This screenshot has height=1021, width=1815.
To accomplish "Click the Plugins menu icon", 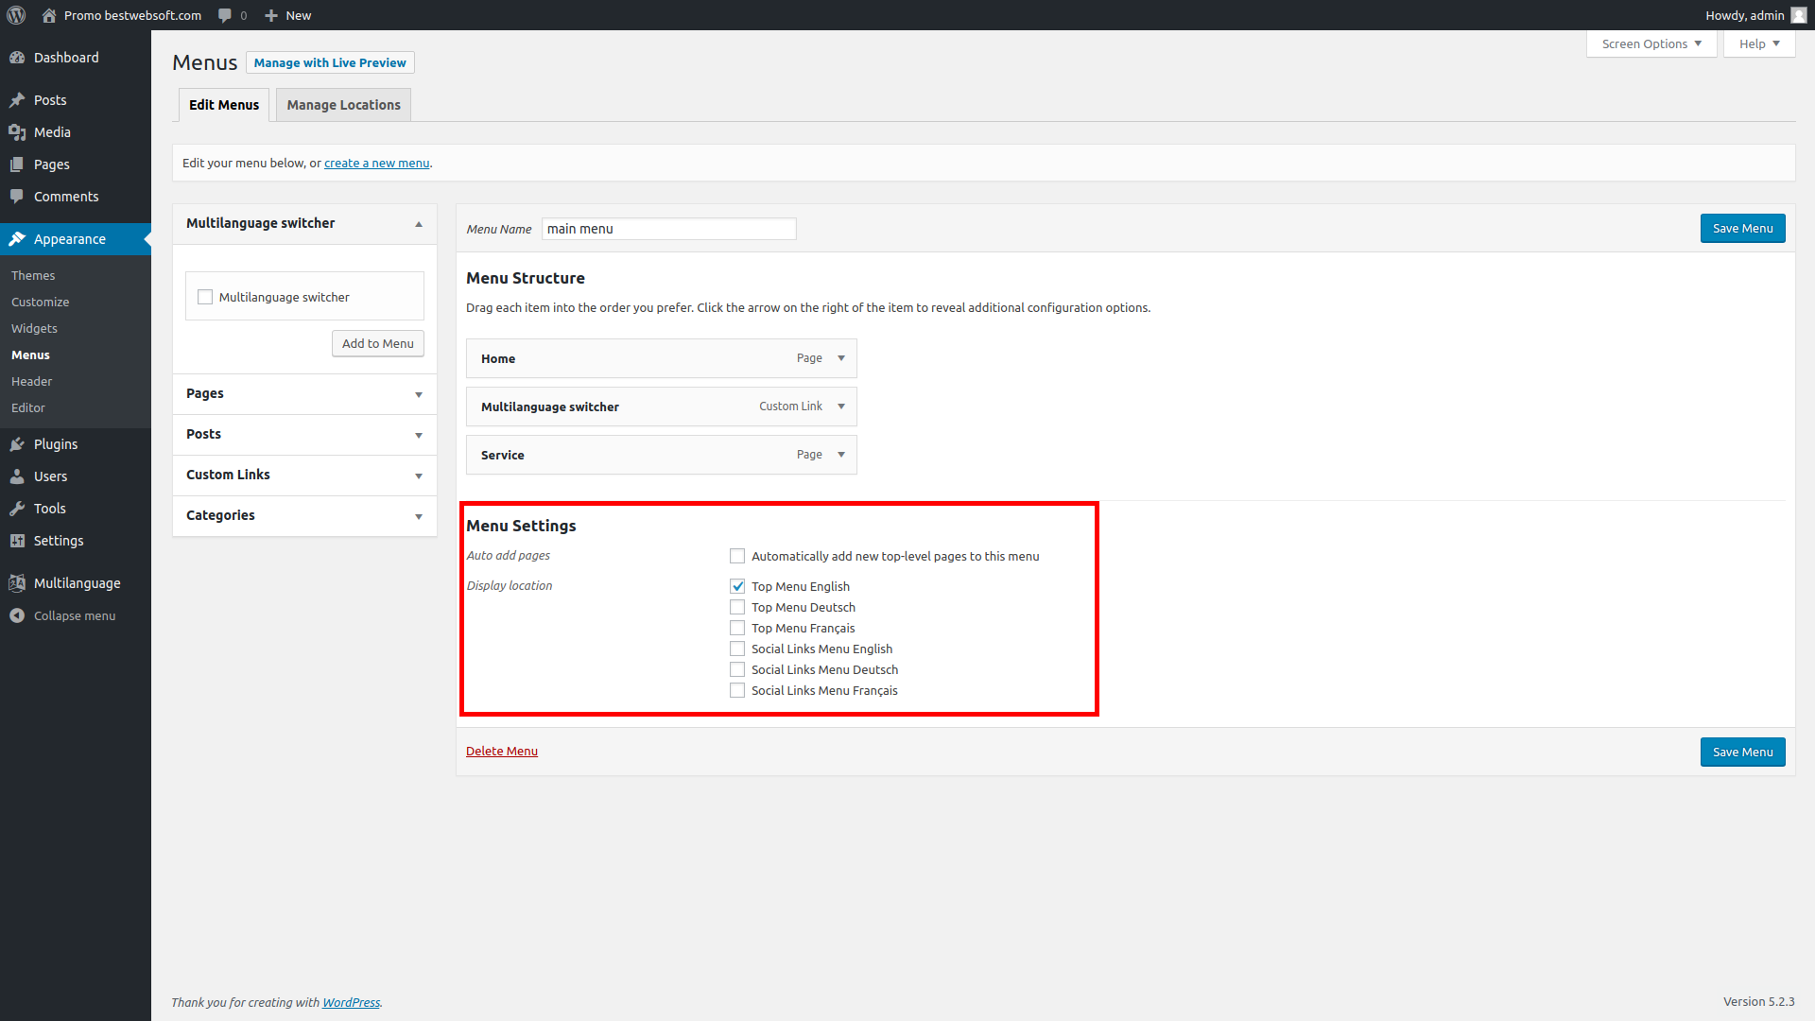I will point(19,443).
